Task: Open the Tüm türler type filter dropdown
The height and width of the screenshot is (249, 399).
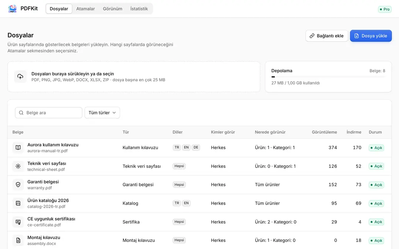Action: pyautogui.click(x=102, y=113)
